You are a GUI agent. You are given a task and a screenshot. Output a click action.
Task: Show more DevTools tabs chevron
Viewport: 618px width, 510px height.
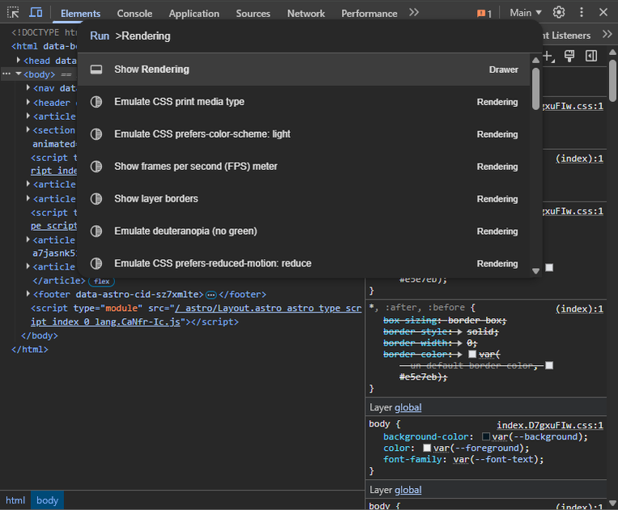click(413, 13)
